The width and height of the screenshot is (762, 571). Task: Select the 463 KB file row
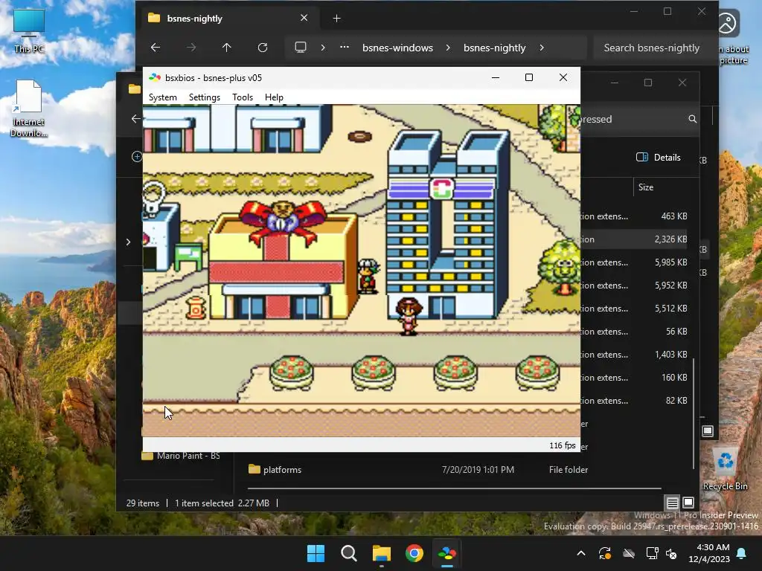tap(635, 216)
